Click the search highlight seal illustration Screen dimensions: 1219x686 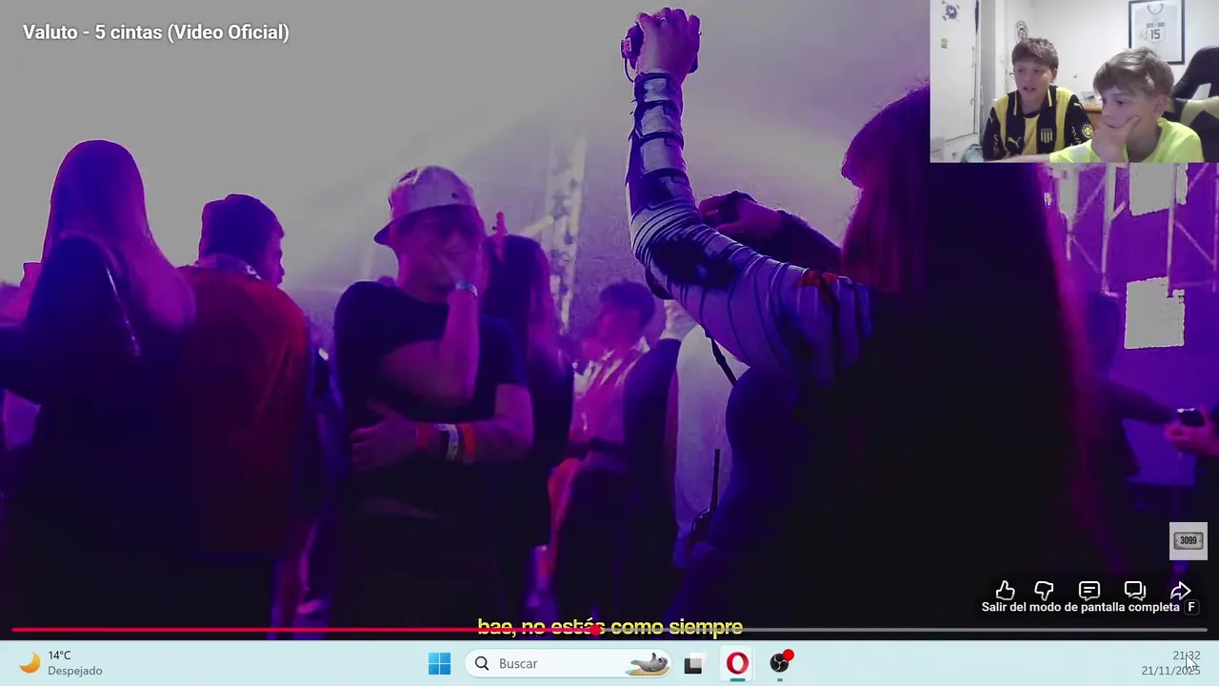[x=648, y=663]
